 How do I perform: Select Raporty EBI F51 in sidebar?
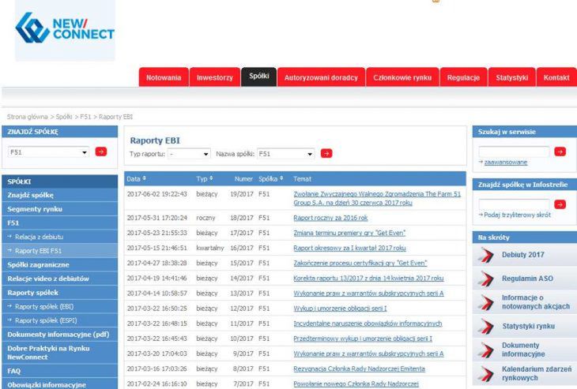pyautogui.click(x=59, y=251)
